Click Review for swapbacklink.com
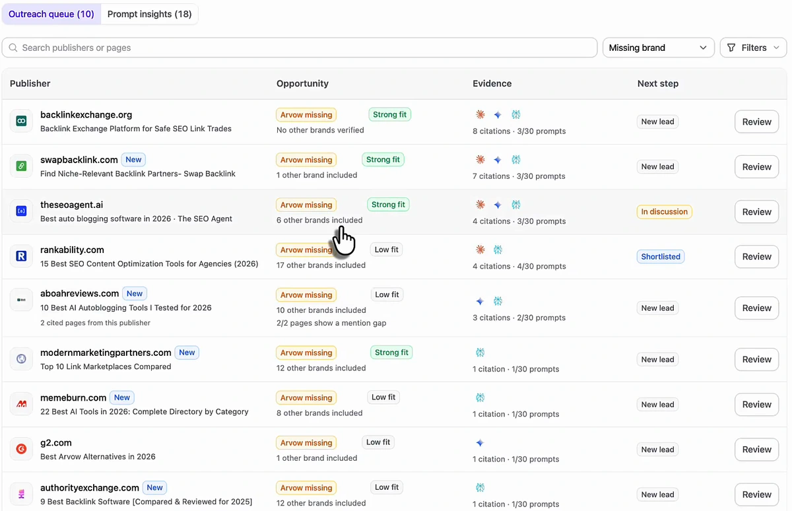Viewport: 792px width, 511px height. click(756, 166)
